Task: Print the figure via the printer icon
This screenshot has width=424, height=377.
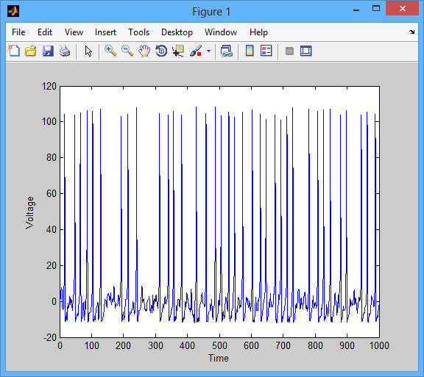Action: pyautogui.click(x=65, y=51)
